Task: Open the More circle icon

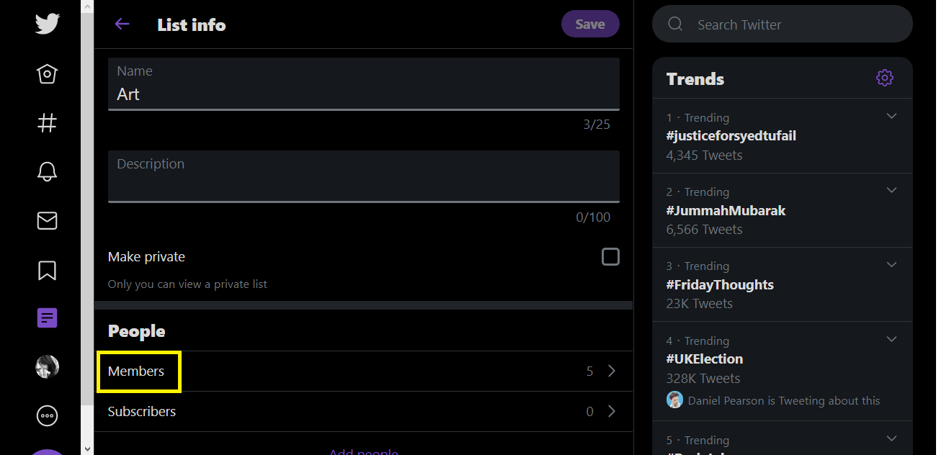Action: point(47,415)
